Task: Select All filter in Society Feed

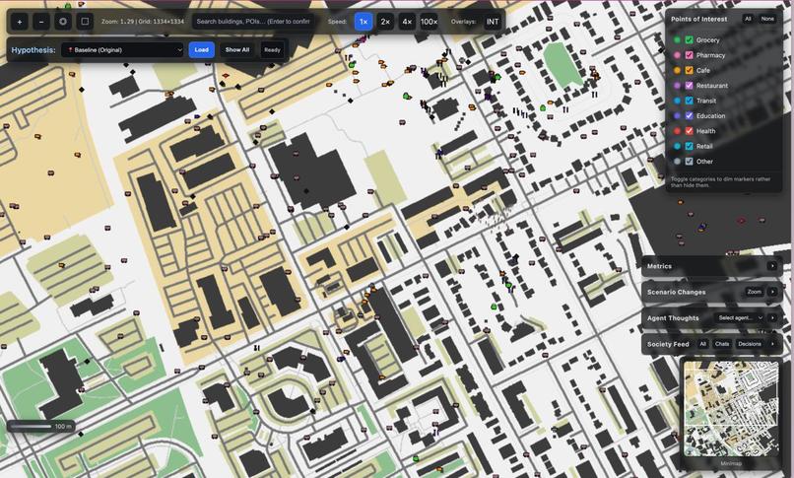Action: coord(702,344)
